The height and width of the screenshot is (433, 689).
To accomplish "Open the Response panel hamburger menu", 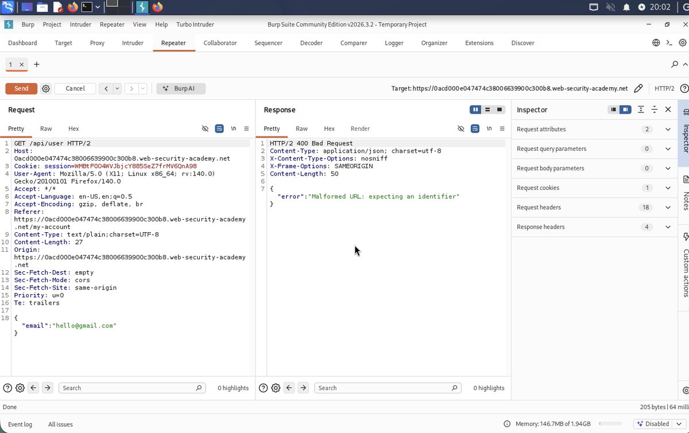I will click(x=502, y=128).
